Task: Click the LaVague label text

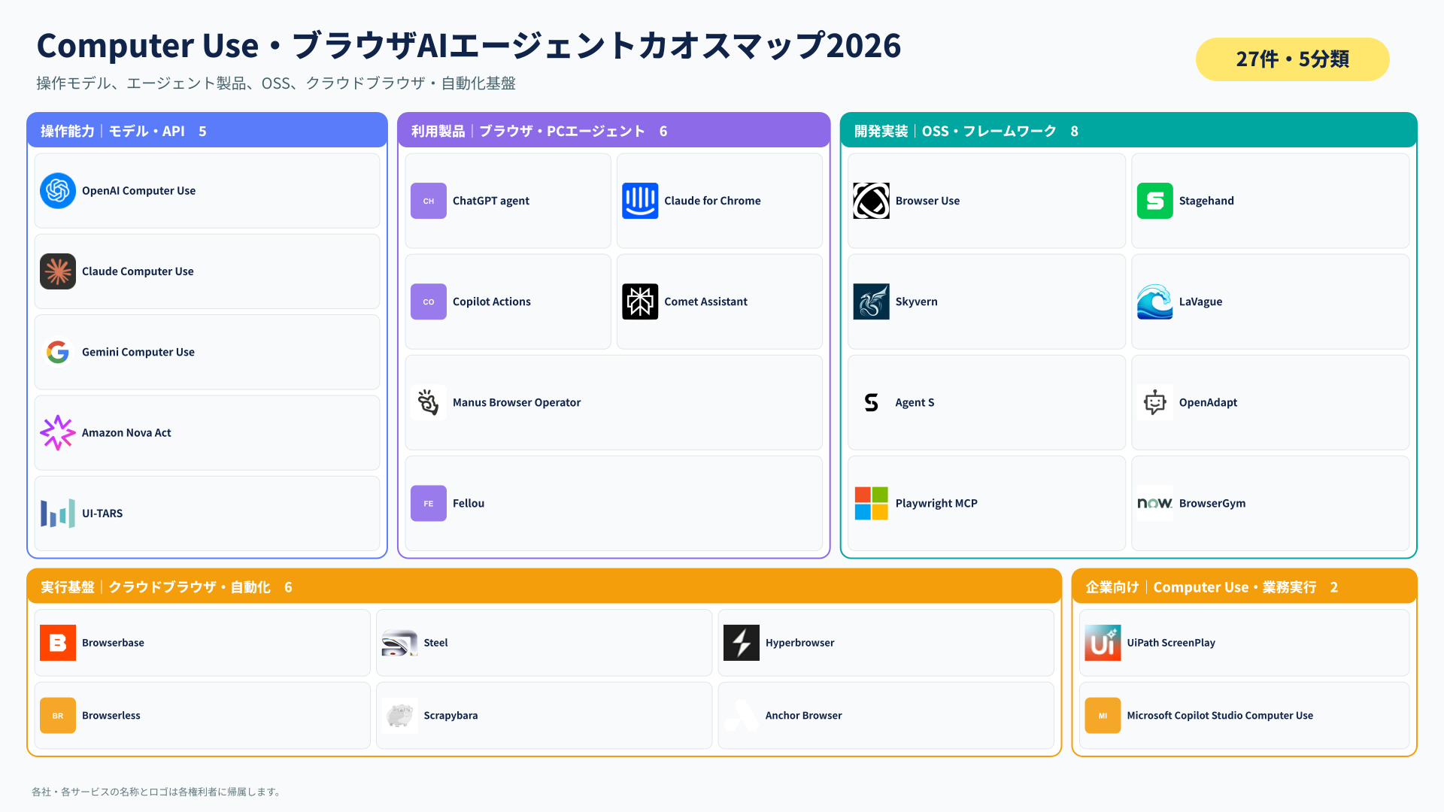Action: pyautogui.click(x=1200, y=301)
